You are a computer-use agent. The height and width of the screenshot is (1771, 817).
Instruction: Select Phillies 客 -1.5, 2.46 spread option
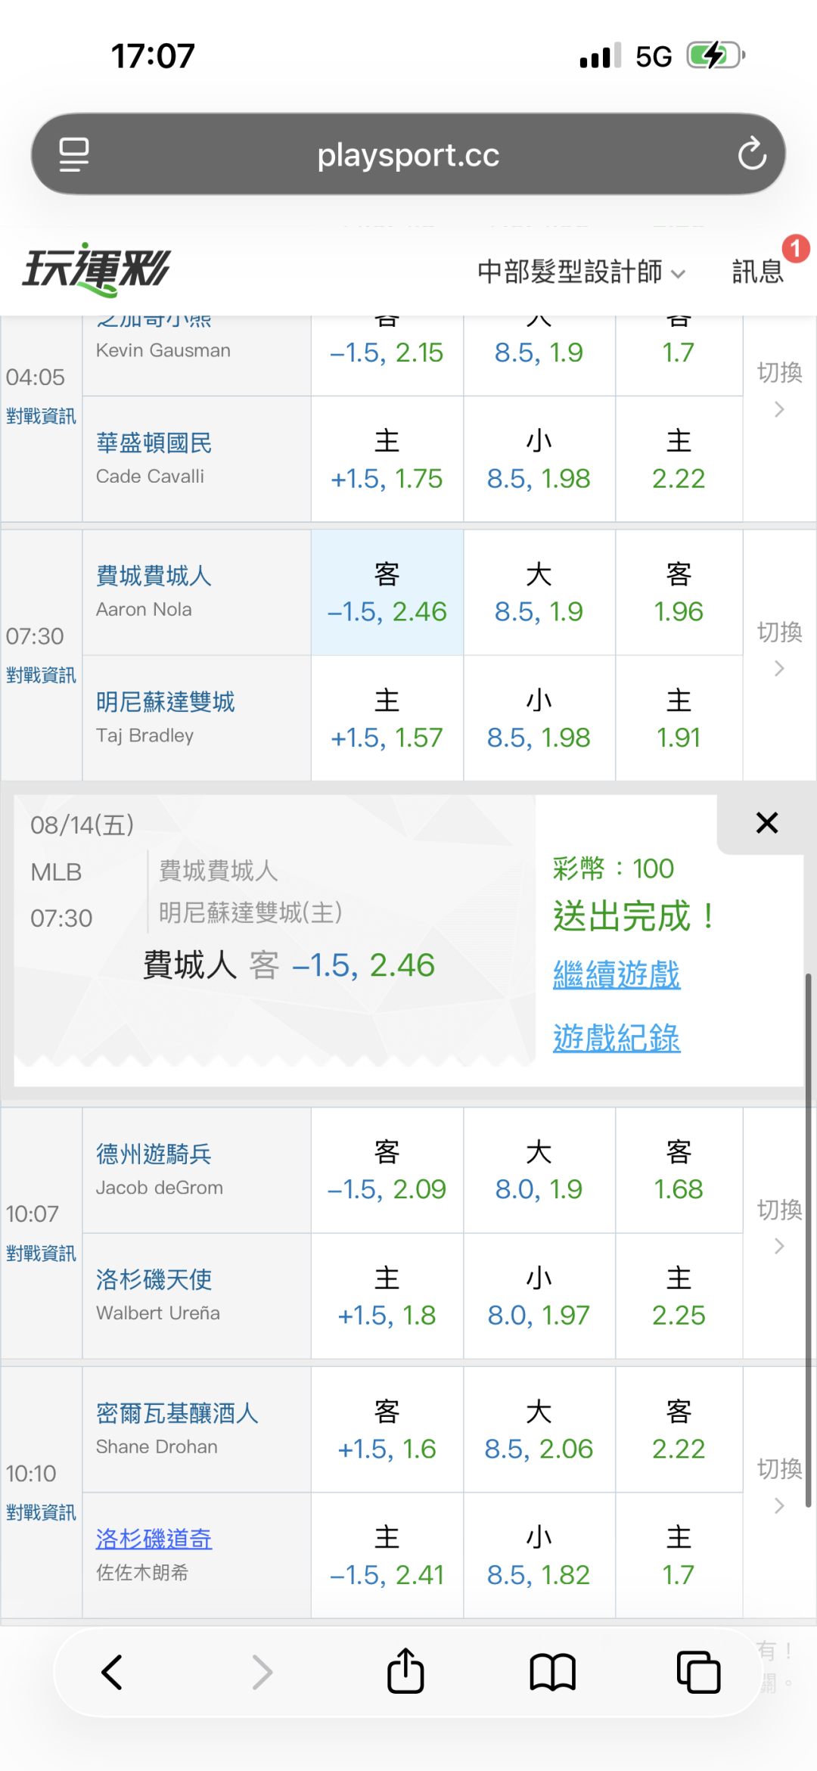pos(387,592)
